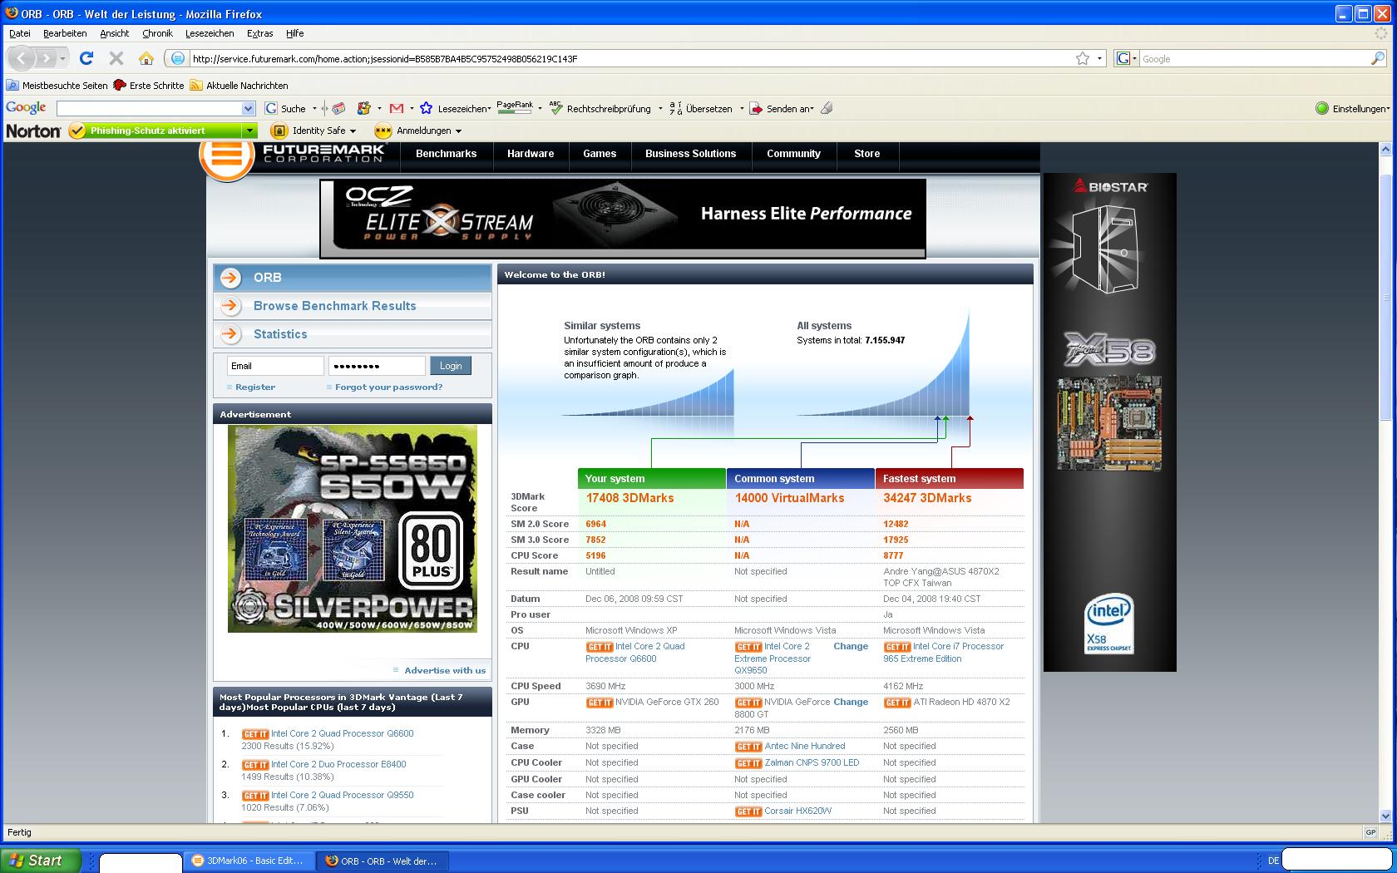Screen dimensions: 1397x873
Task: Click GET IT badge for Corsair HX620W
Action: click(x=748, y=811)
